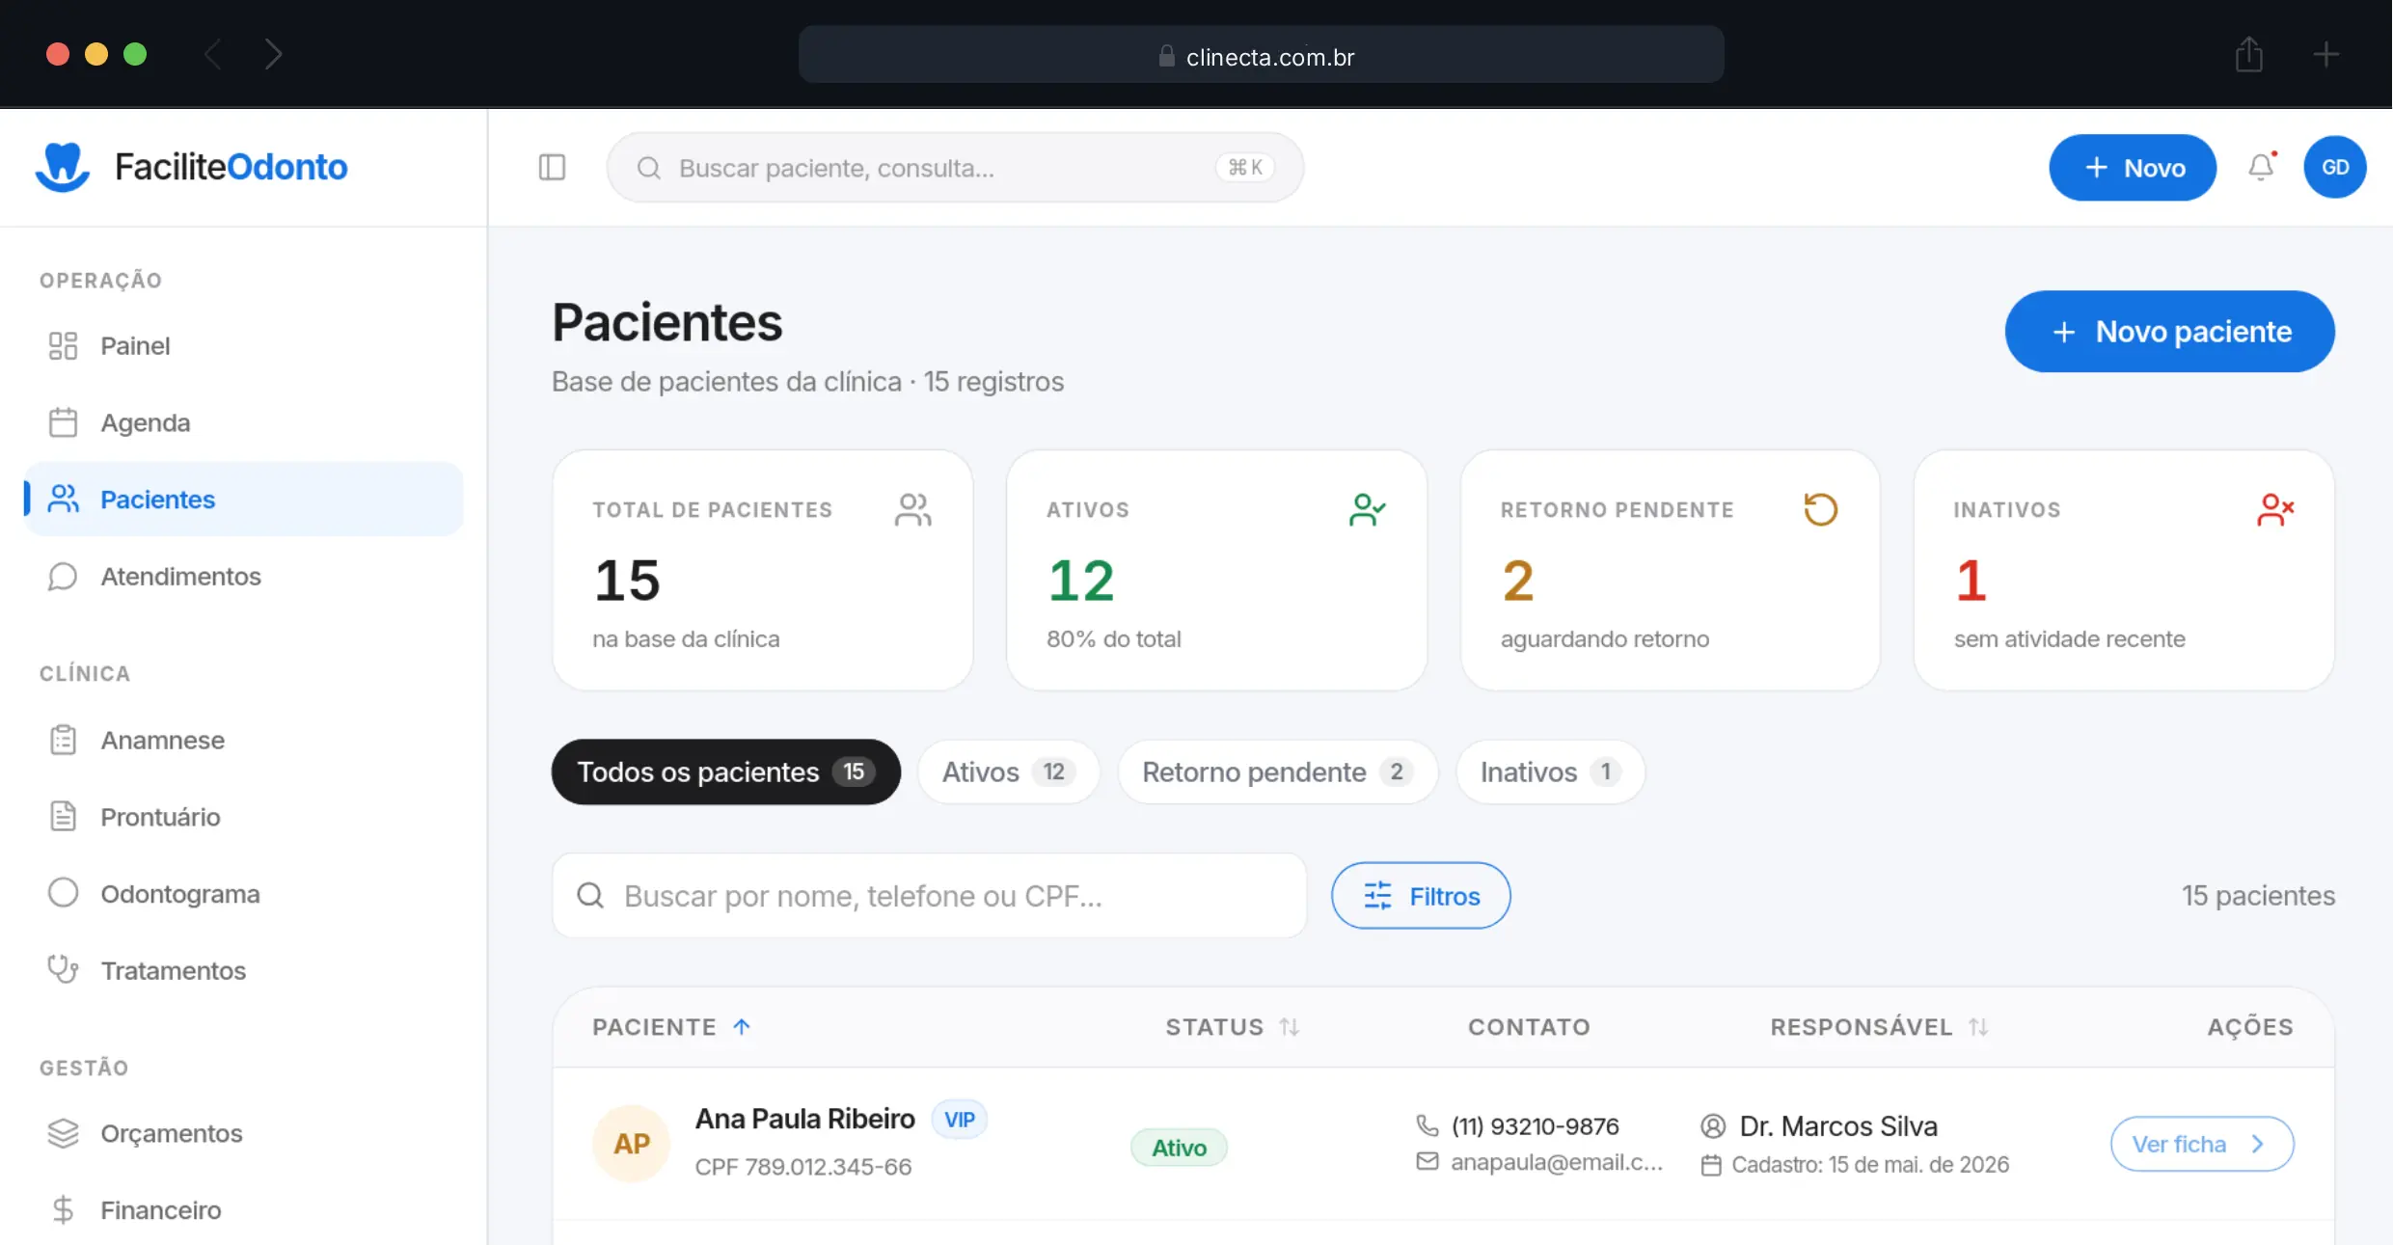Click the AP avatar of Ana Paula Ribeiro
Viewport: 2393px width, 1245px height.
tap(632, 1144)
